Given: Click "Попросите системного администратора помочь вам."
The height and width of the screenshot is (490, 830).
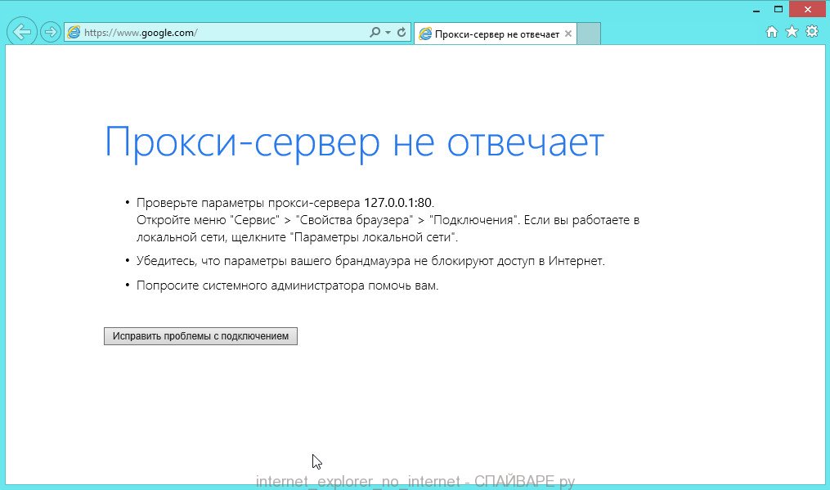Looking at the screenshot, I should pos(287,285).
